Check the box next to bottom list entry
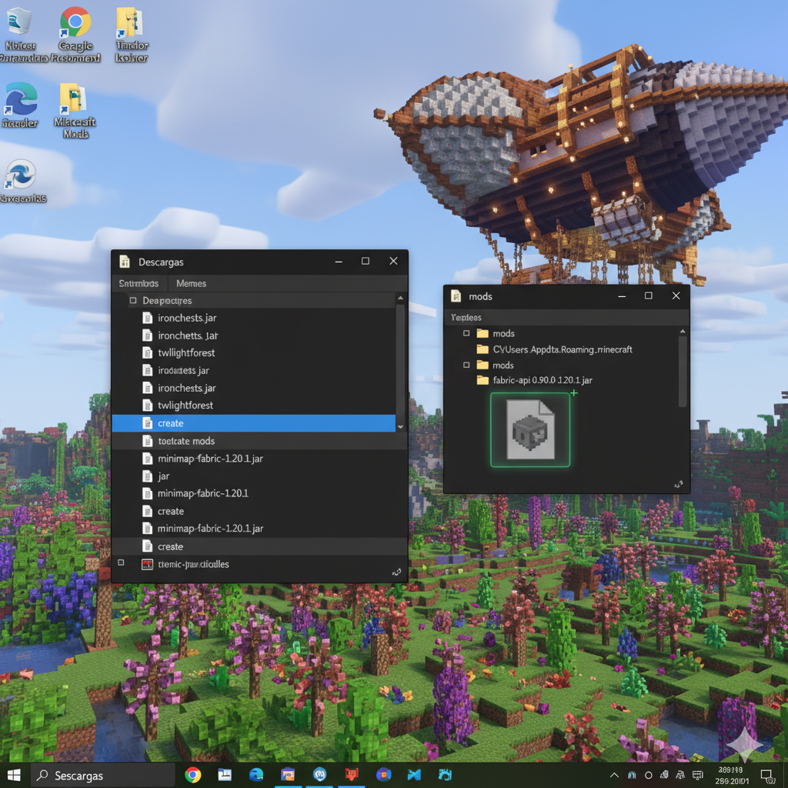Screen dimensions: 788x788 coord(120,563)
